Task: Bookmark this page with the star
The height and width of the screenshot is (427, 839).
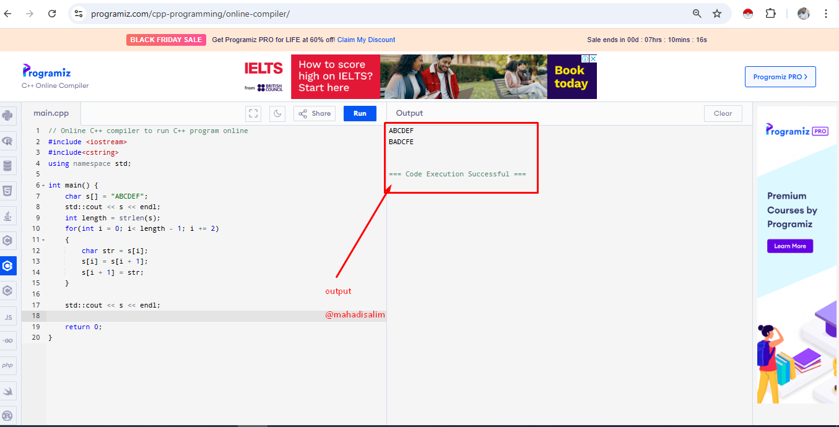Action: tap(717, 14)
